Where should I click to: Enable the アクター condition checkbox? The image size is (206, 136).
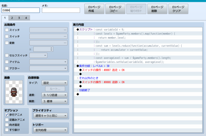[x=7, y=68]
